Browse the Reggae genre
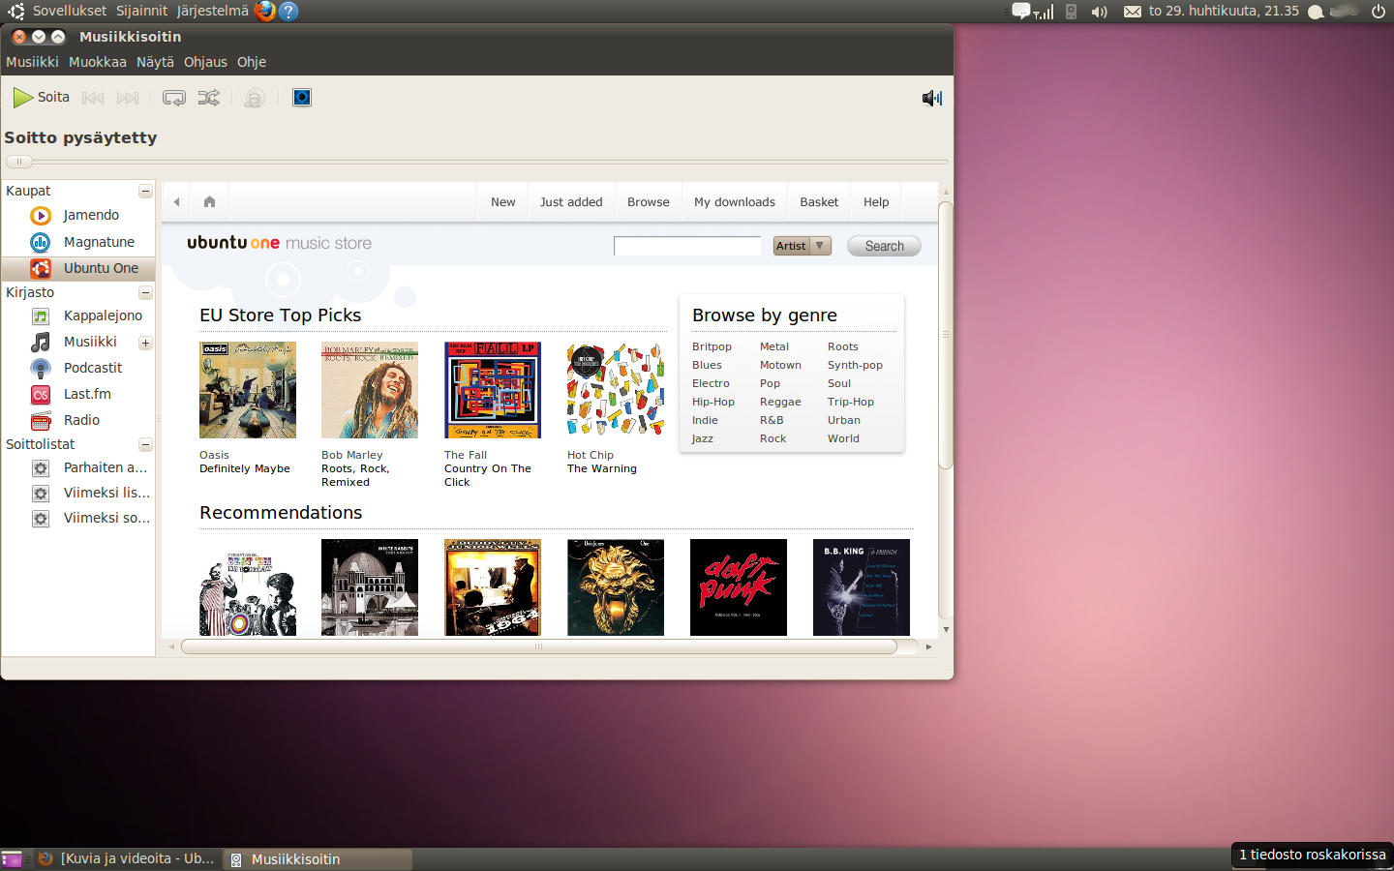 point(780,402)
